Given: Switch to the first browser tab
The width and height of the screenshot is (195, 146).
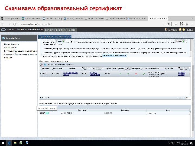Looking at the screenshot, I should 11,18.
